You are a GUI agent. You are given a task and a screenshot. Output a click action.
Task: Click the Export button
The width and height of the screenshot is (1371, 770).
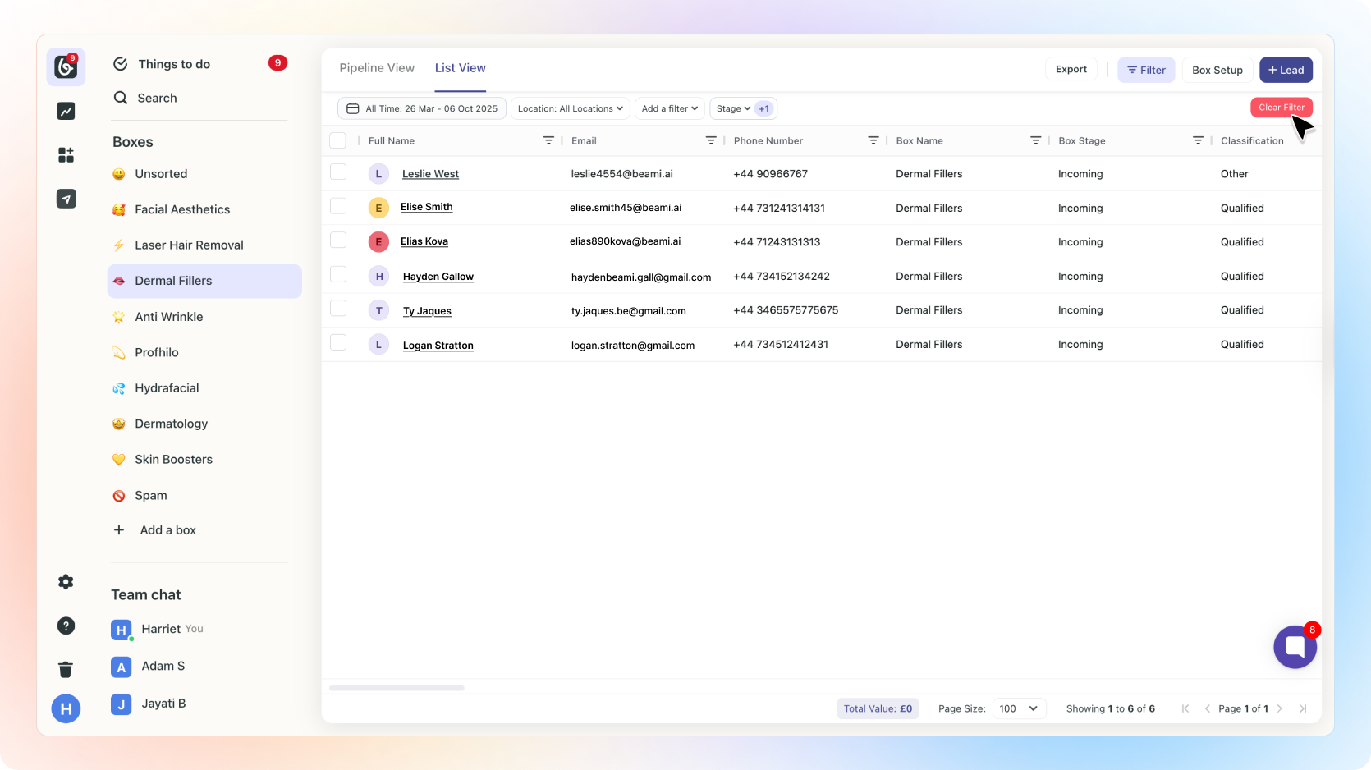[1071, 70]
